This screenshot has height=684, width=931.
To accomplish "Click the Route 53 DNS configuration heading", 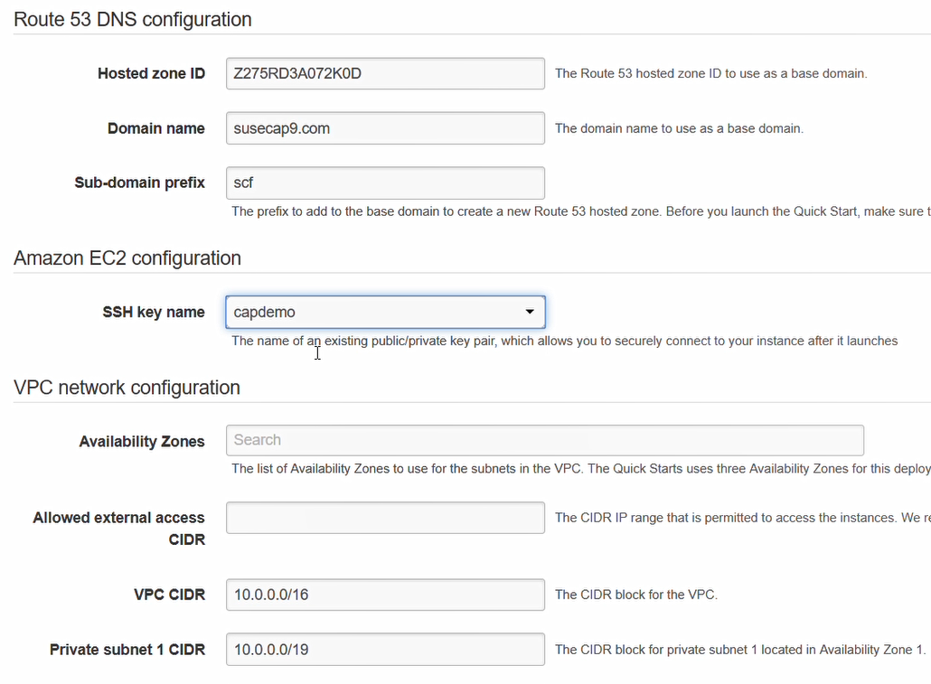I will click(x=132, y=19).
